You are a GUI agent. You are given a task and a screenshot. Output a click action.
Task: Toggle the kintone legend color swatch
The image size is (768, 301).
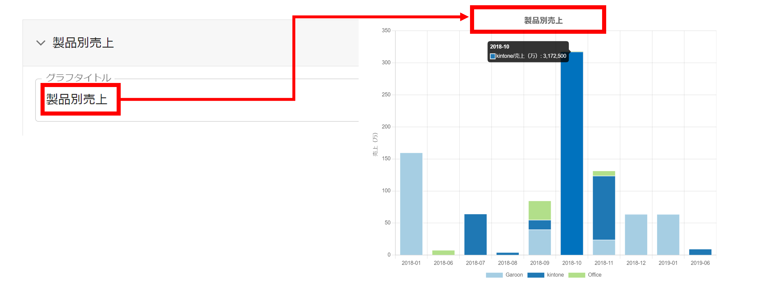click(x=535, y=275)
